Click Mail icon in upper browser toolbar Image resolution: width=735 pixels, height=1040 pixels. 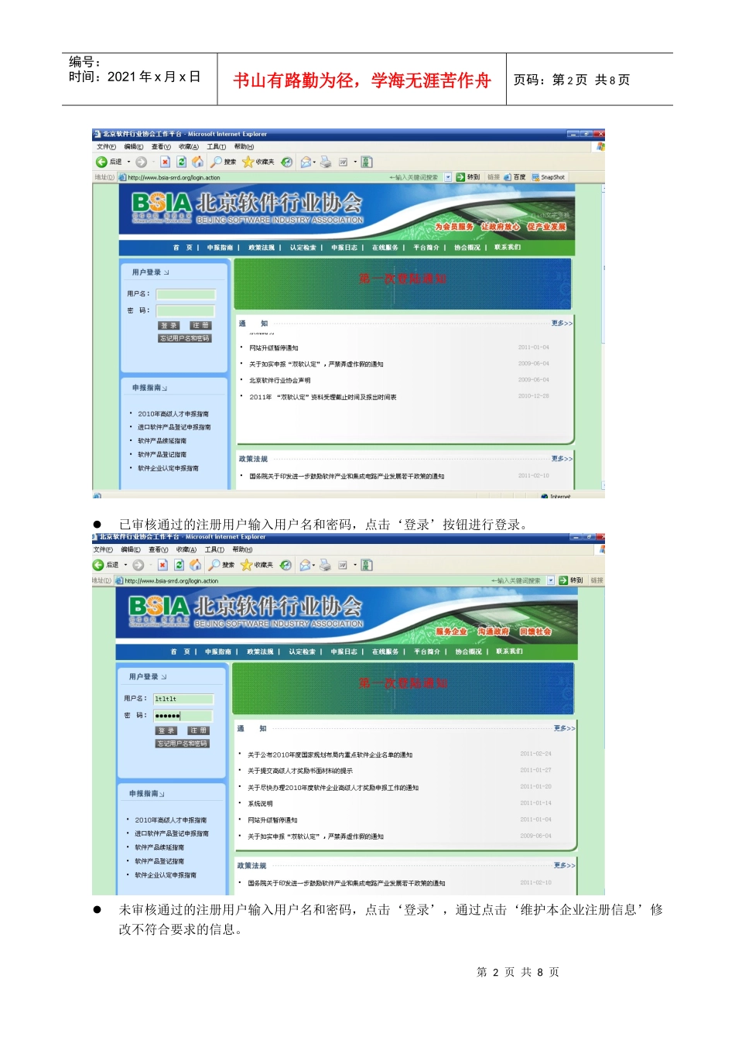click(x=306, y=162)
